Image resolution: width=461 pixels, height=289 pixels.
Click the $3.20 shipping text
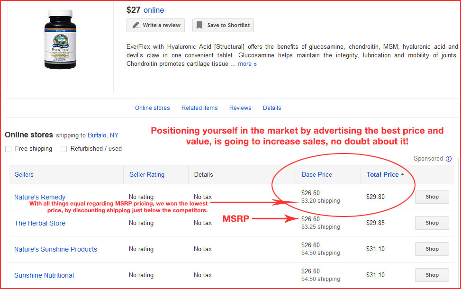click(321, 201)
